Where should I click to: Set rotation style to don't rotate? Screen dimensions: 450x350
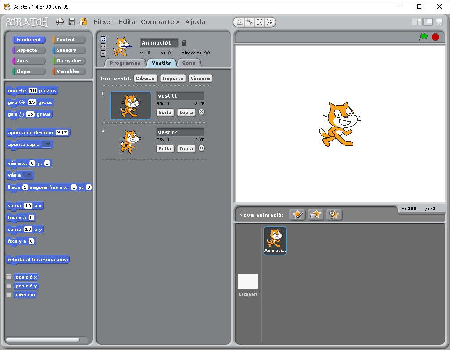(103, 53)
